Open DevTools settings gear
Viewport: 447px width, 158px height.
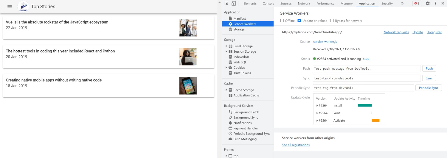click(x=428, y=4)
